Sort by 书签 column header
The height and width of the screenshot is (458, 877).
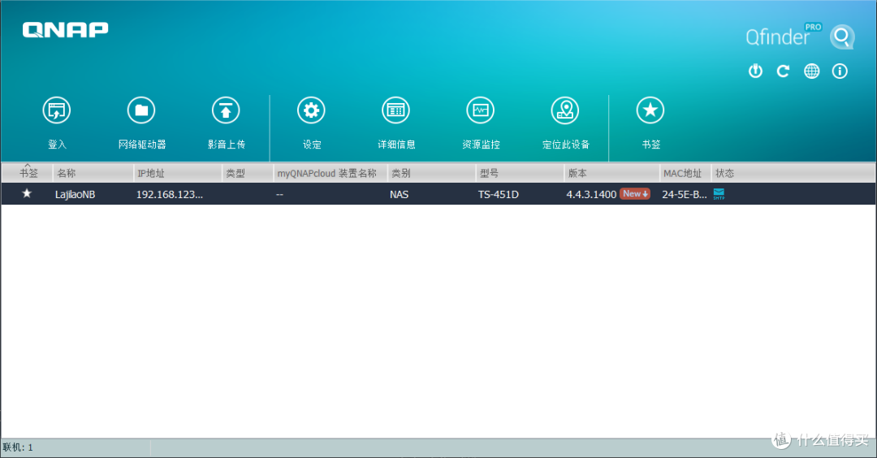pyautogui.click(x=28, y=173)
